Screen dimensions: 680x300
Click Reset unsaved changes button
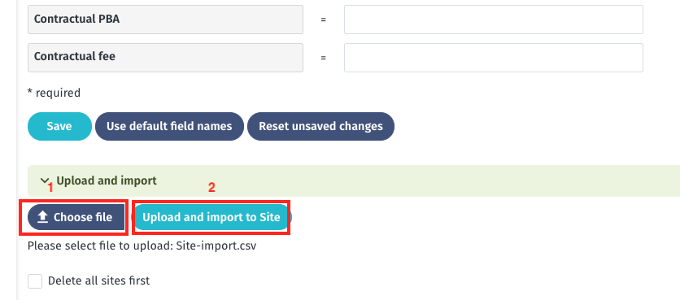pyautogui.click(x=320, y=126)
